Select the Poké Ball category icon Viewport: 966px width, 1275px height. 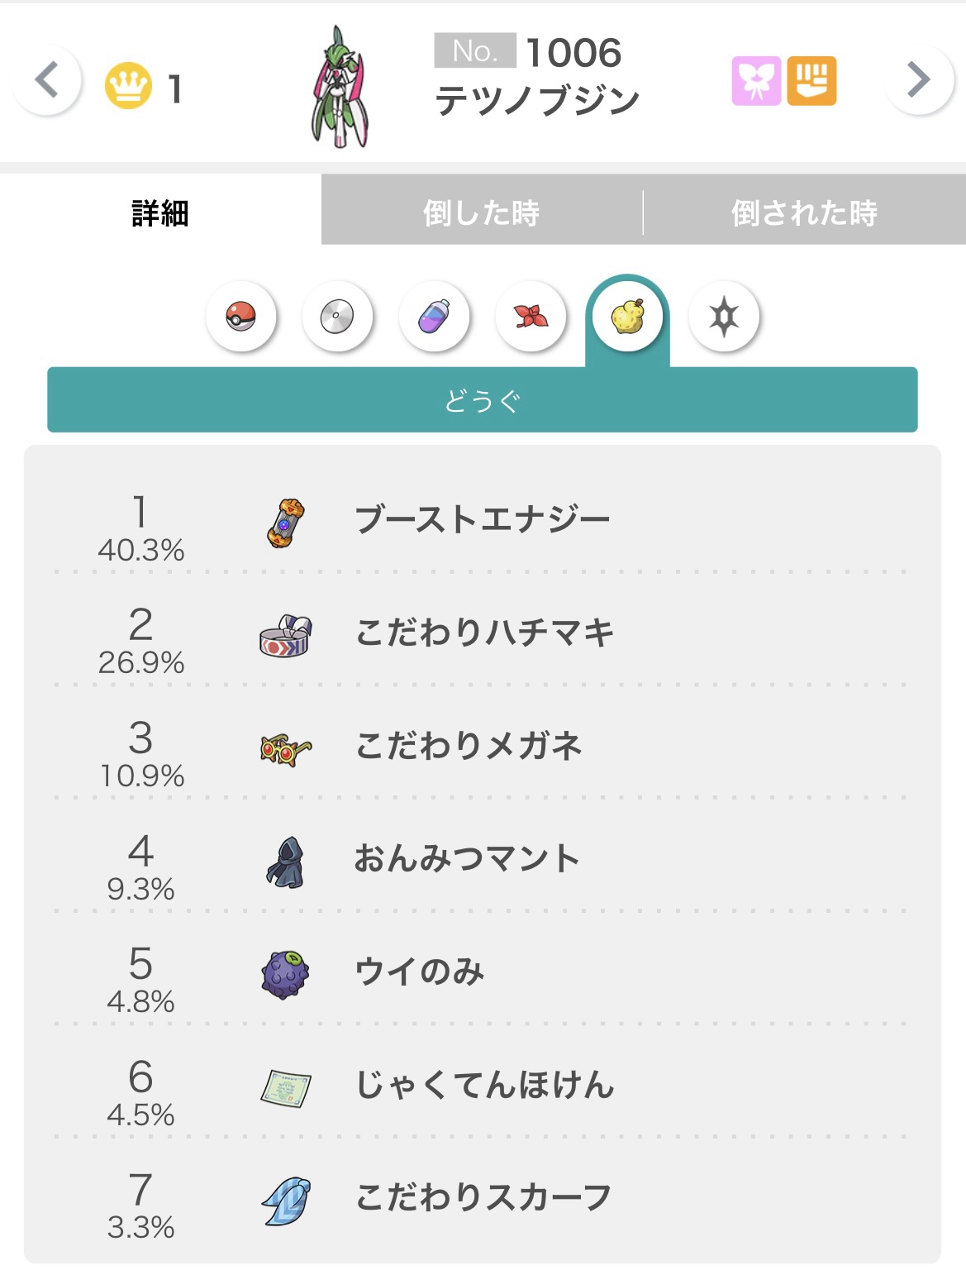(x=241, y=317)
